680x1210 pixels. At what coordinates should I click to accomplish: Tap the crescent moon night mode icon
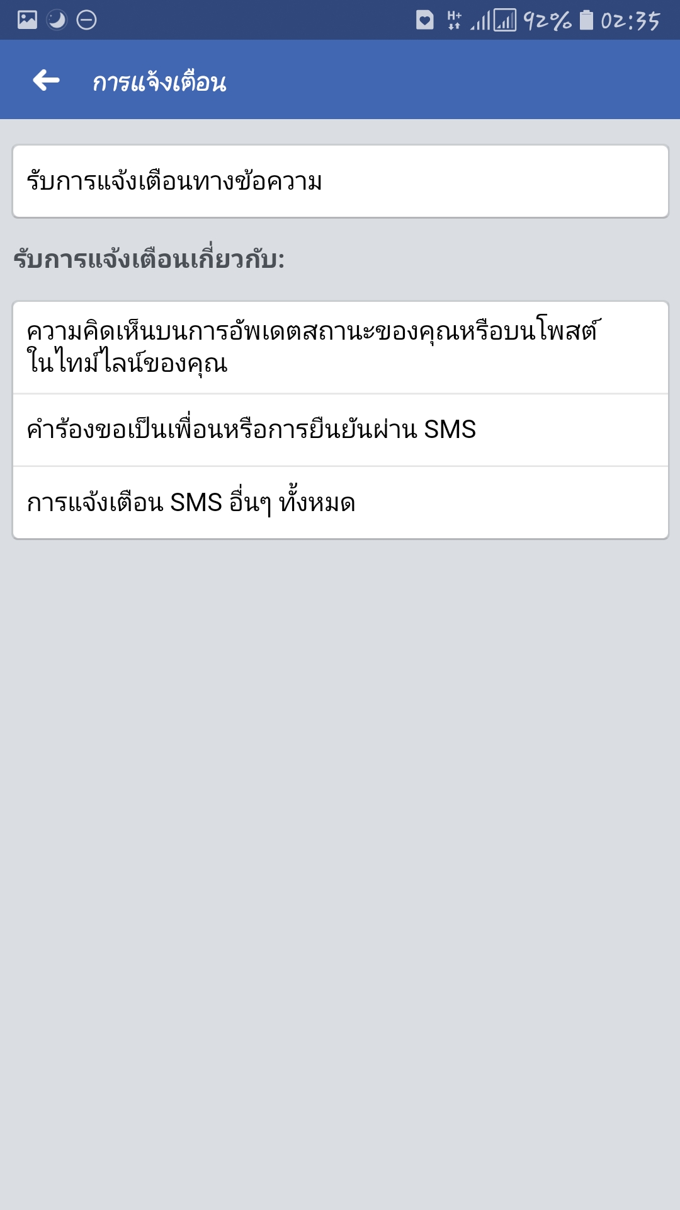click(x=57, y=20)
